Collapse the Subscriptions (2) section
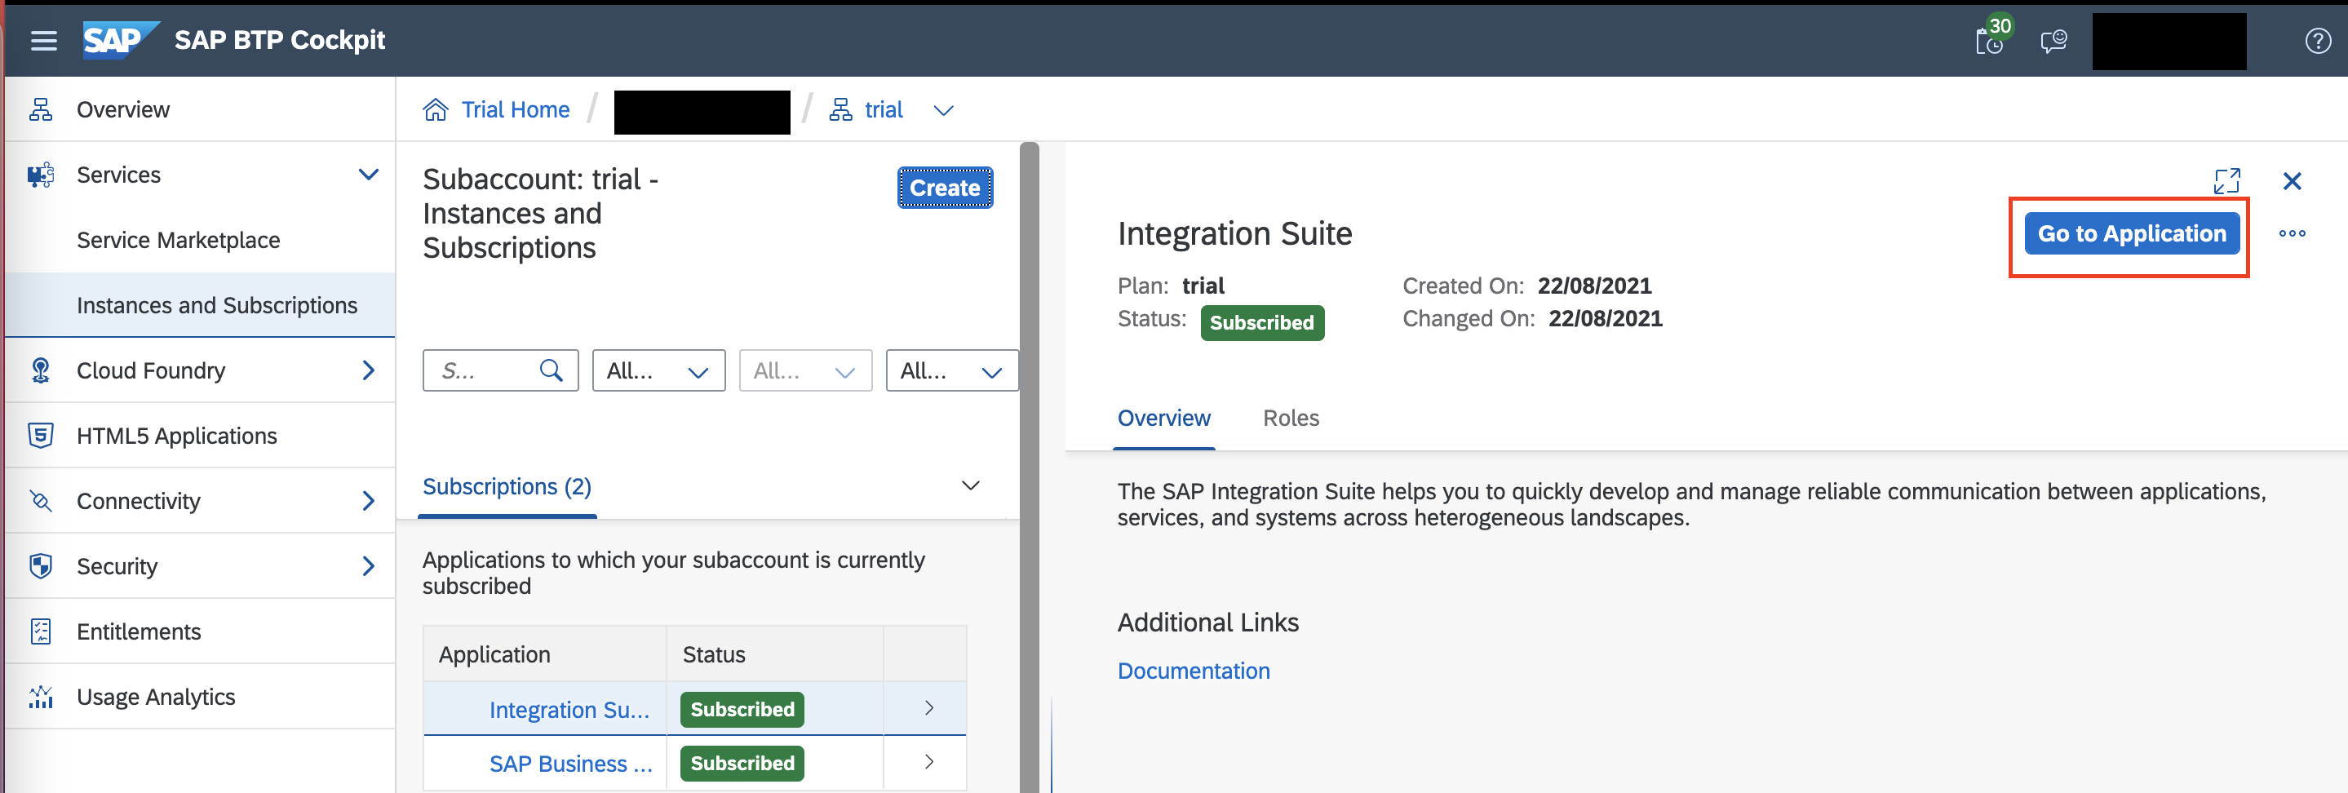This screenshot has width=2348, height=793. pos(971,485)
